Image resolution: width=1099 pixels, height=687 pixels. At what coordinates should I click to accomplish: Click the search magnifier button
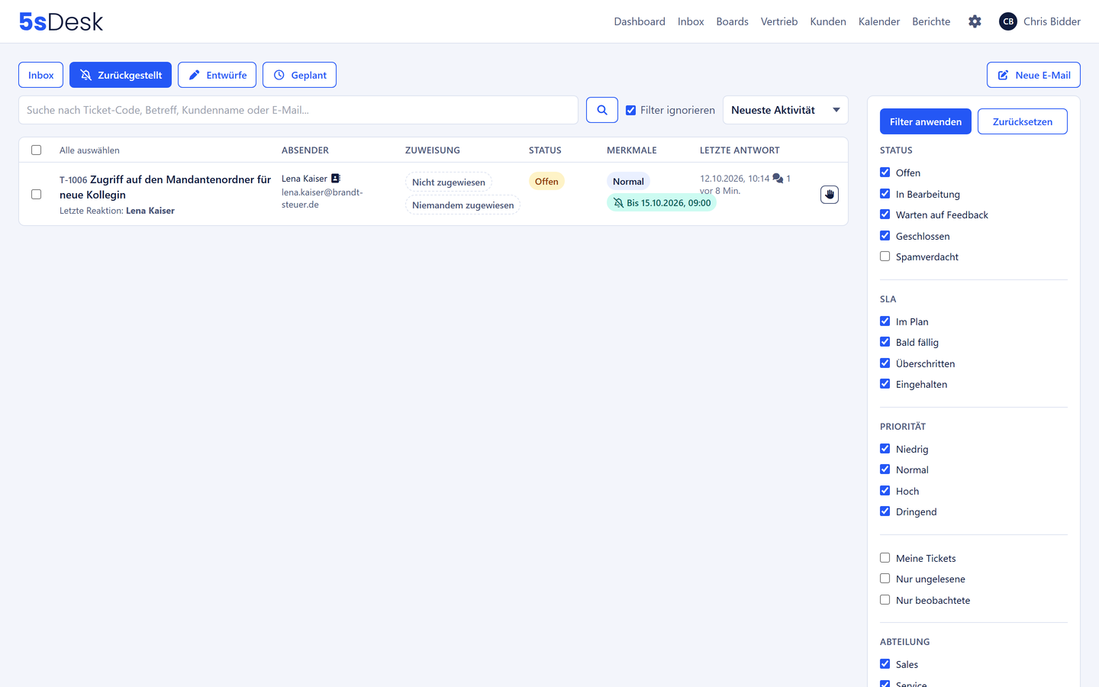(x=602, y=110)
